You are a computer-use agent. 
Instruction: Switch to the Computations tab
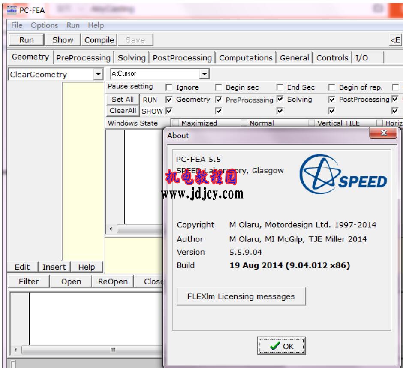(x=246, y=58)
